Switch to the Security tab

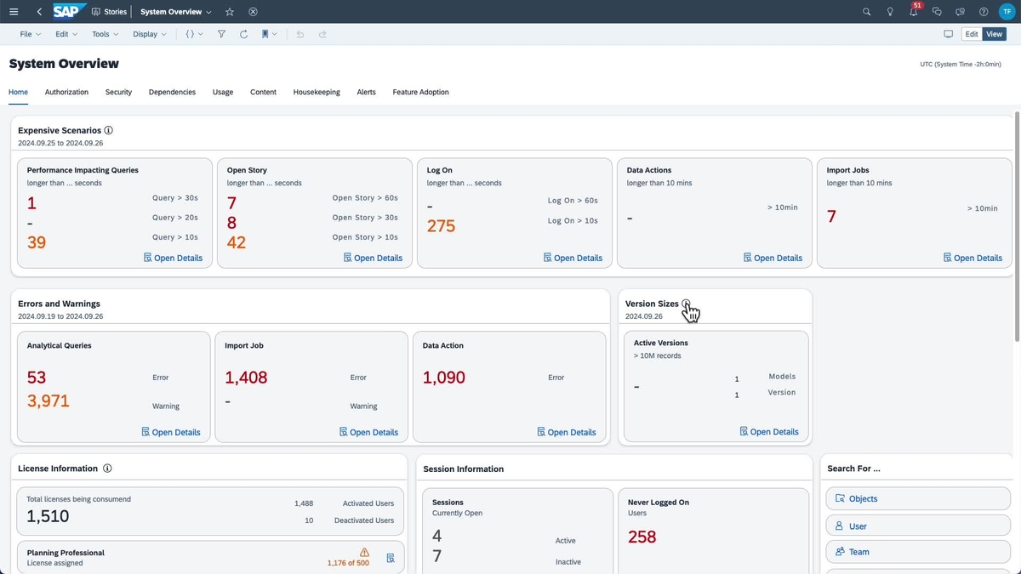coord(118,92)
